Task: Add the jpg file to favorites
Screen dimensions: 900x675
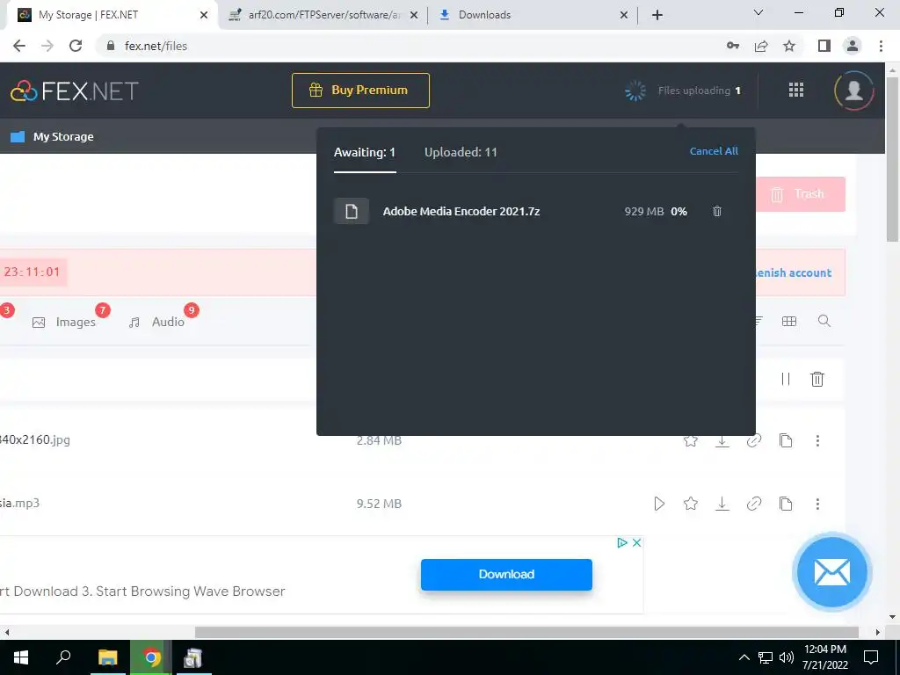Action: (691, 440)
